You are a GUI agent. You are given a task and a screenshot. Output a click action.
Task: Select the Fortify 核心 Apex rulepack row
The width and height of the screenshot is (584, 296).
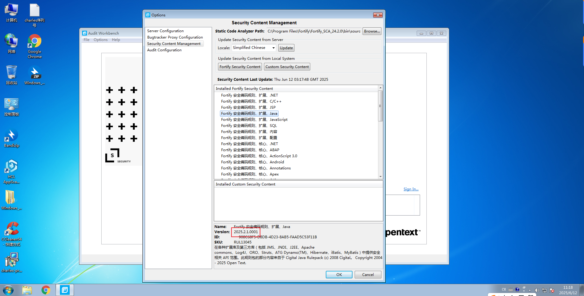point(250,174)
